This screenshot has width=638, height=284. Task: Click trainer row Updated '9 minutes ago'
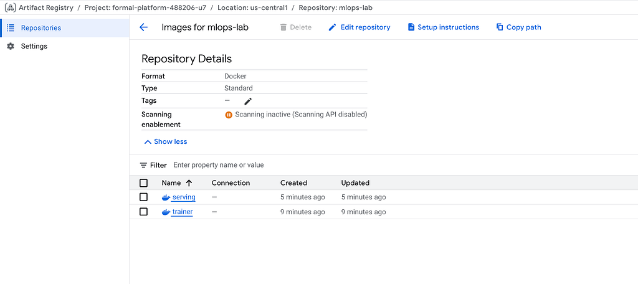click(x=363, y=212)
